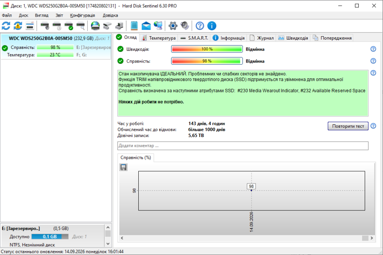The image size is (383, 255).
Task: Click the Швидкодія 100 % progress bar
Action: 207,49
